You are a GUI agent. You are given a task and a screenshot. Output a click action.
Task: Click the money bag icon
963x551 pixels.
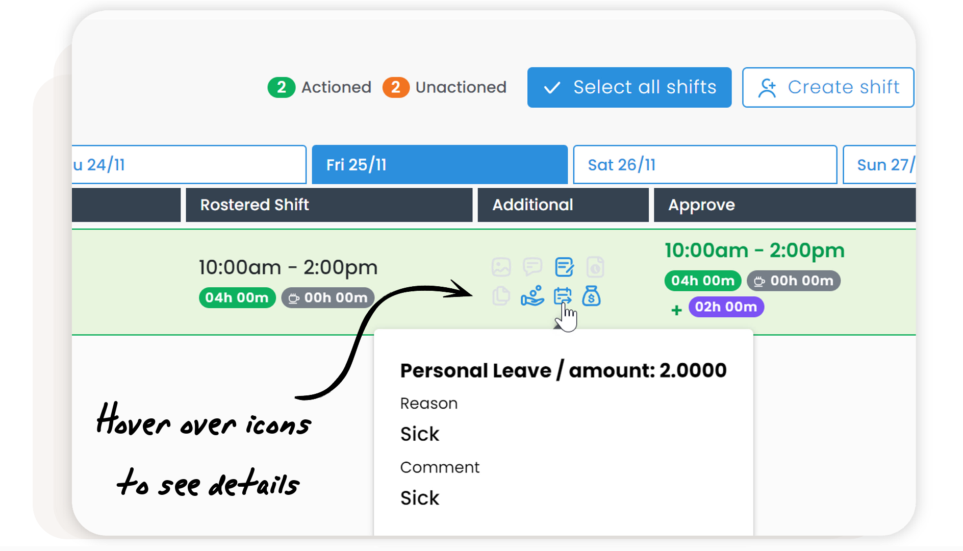[x=591, y=296]
